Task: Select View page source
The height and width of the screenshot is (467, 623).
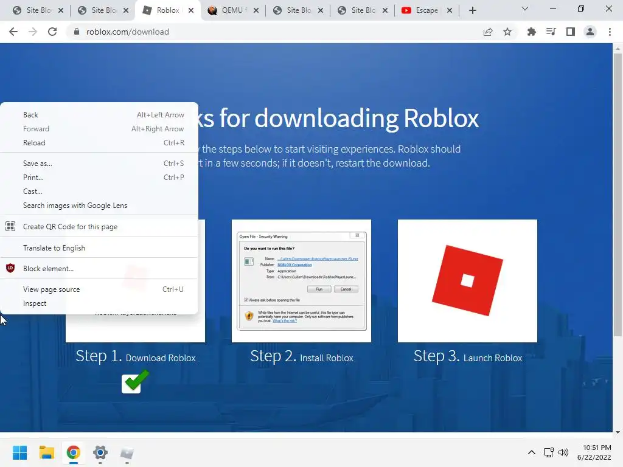Action: click(99, 289)
